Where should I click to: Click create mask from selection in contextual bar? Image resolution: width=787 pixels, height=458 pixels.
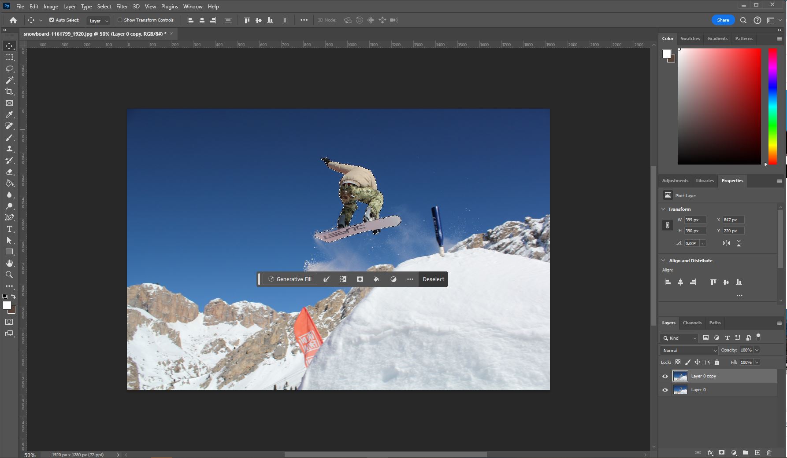[x=360, y=279]
